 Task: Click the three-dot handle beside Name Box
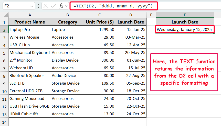pyautogui.click(x=38, y=6)
